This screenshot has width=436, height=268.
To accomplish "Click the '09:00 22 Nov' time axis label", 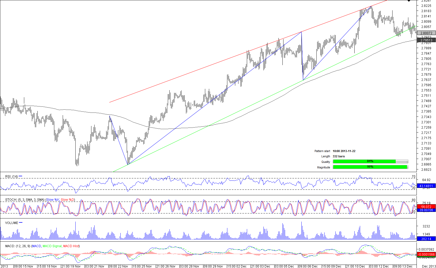I will point(118,266).
